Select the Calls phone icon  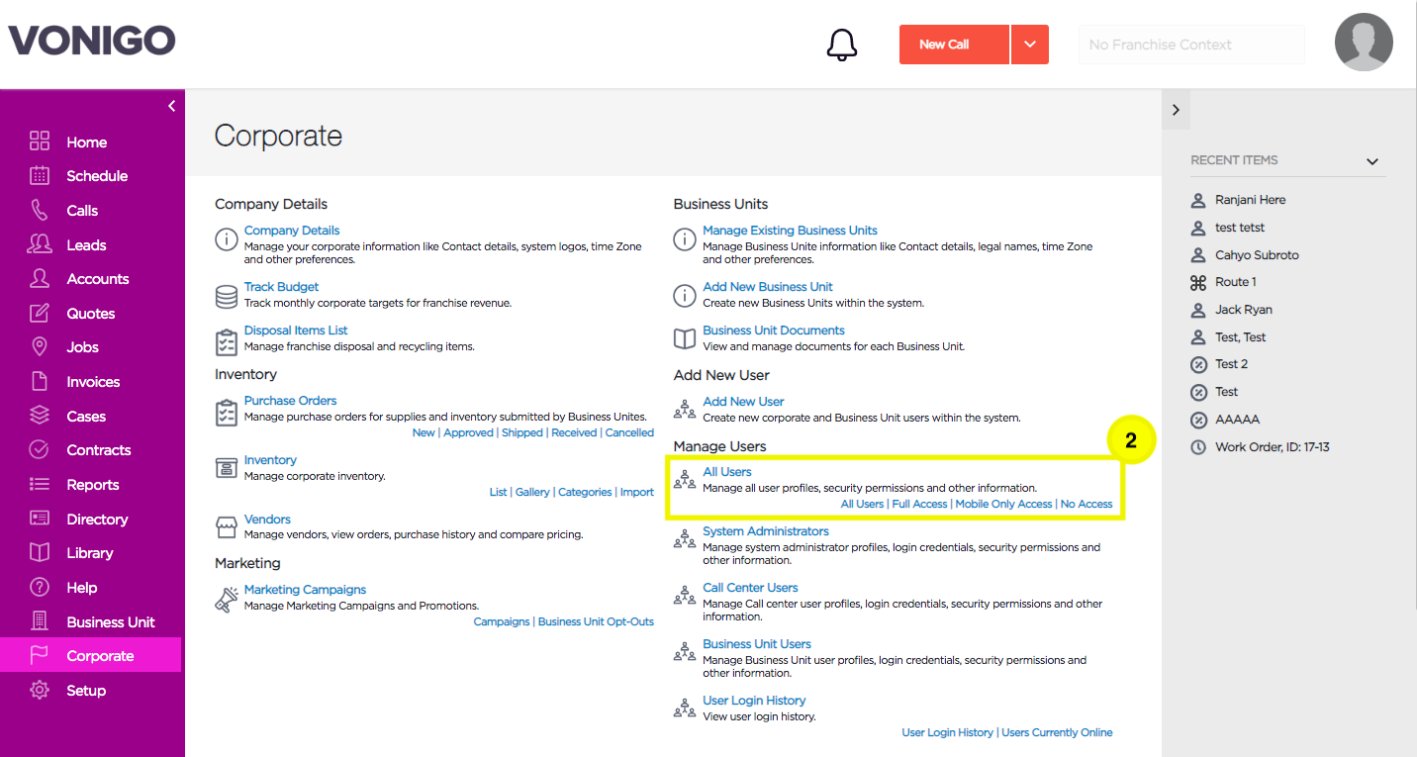40,210
